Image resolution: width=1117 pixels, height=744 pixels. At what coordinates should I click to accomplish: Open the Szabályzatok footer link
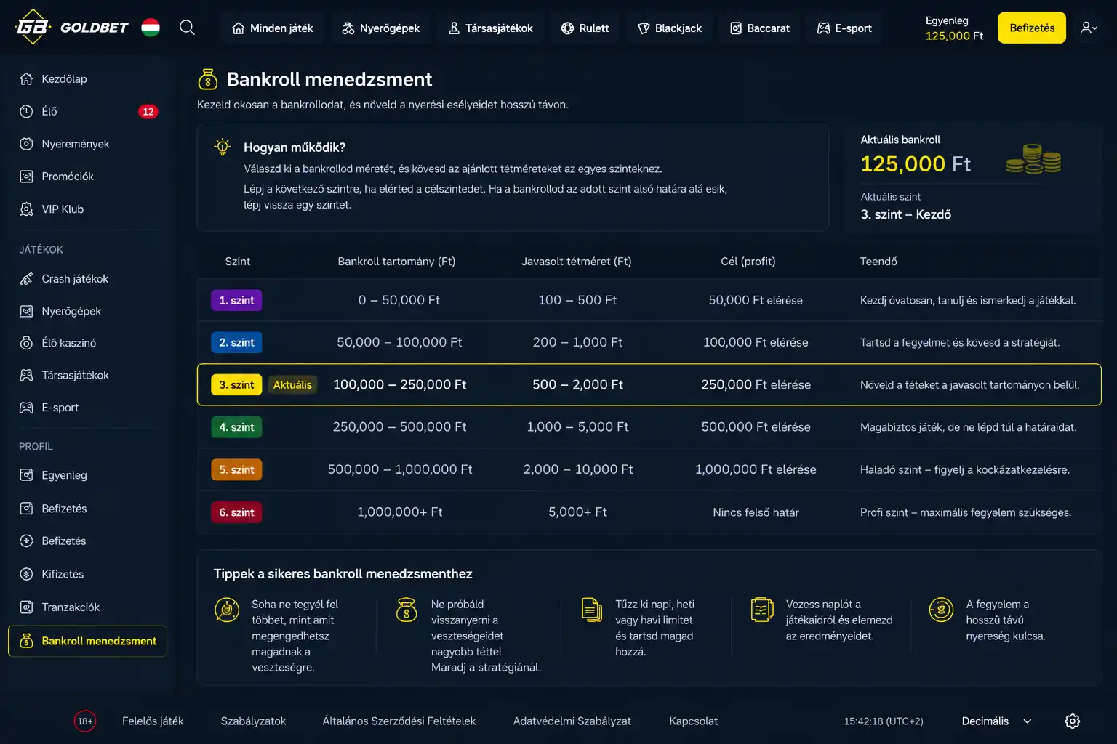click(253, 721)
